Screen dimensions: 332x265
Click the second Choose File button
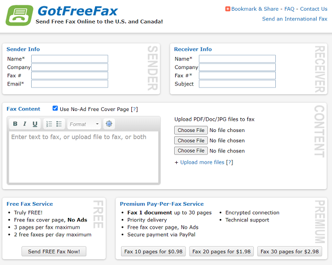191,141
